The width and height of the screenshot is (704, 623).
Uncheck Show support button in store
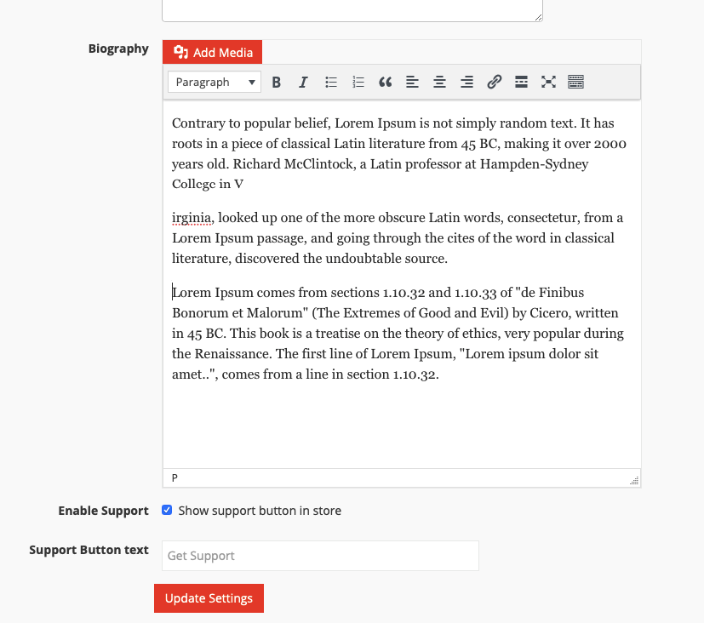click(x=168, y=511)
